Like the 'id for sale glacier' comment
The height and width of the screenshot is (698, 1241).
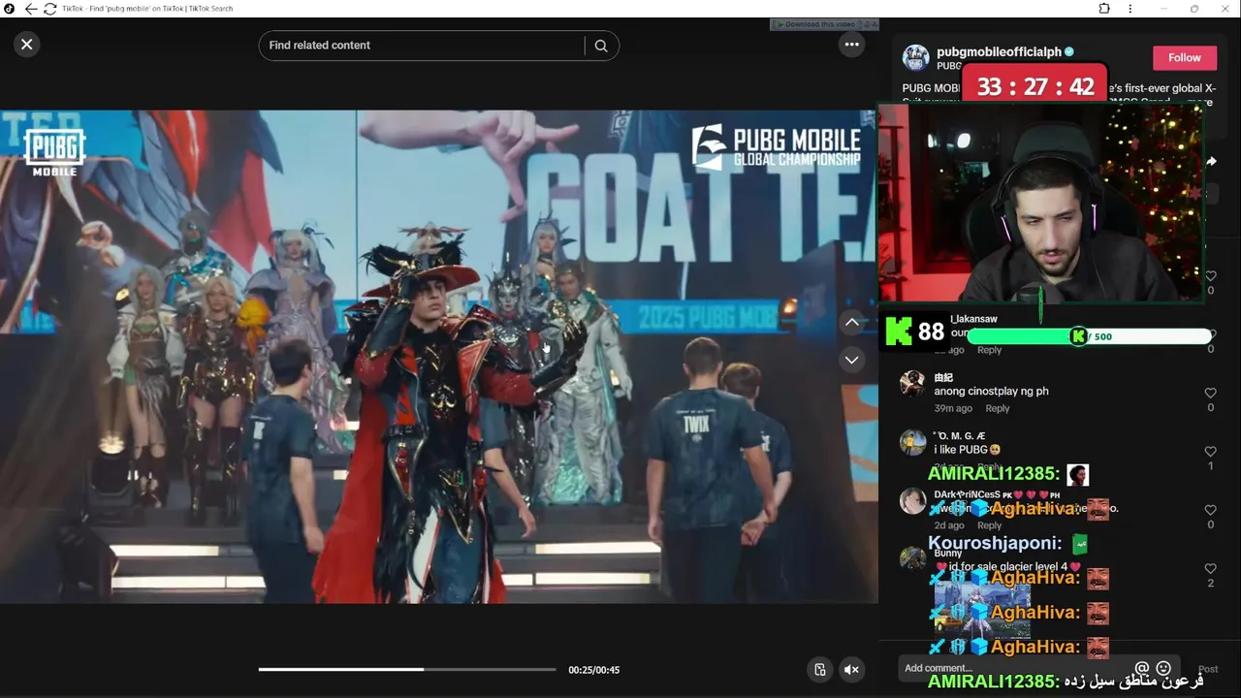(x=1210, y=569)
